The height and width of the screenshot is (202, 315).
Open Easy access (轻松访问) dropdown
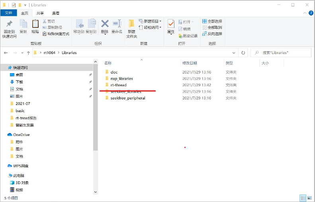[x=150, y=27]
